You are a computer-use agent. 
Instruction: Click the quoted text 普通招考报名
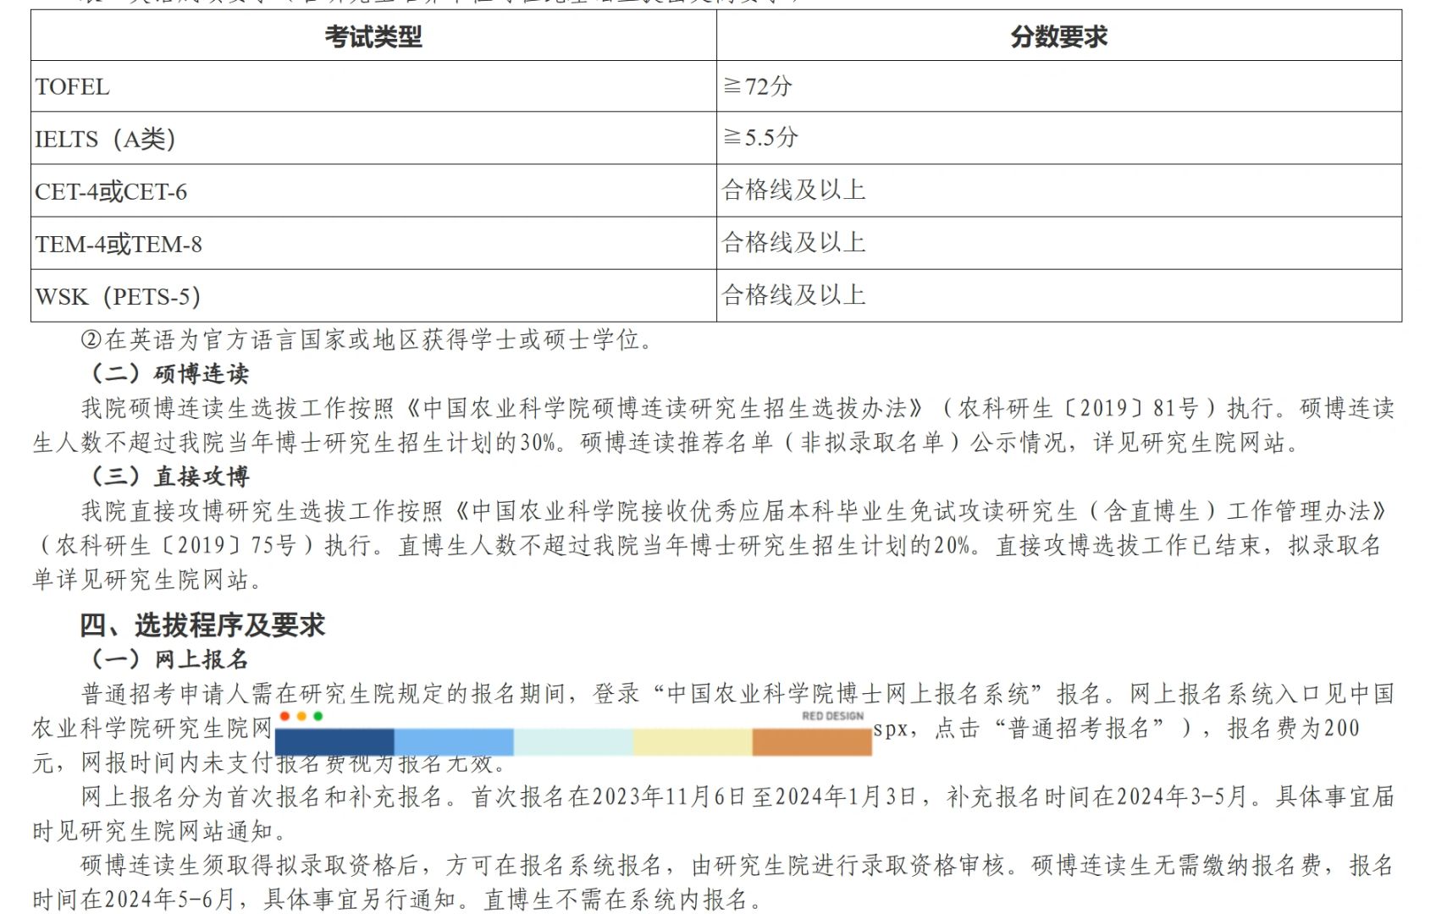[x=1079, y=728]
